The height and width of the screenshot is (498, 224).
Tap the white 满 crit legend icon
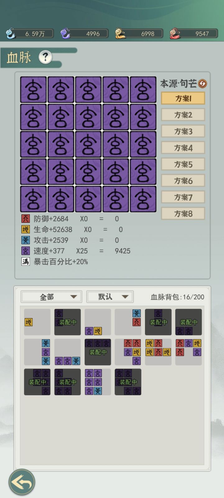(x=26, y=261)
